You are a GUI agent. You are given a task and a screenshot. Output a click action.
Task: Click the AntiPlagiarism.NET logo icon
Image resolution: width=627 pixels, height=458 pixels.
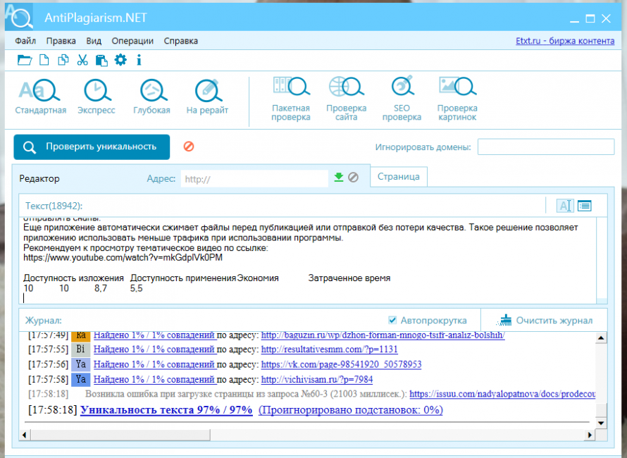[x=19, y=17]
